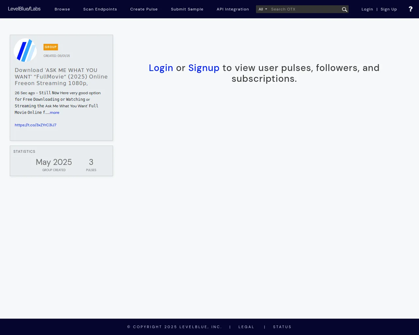Go to Scan Endpoints
This screenshot has width=419, height=335.
click(100, 9)
